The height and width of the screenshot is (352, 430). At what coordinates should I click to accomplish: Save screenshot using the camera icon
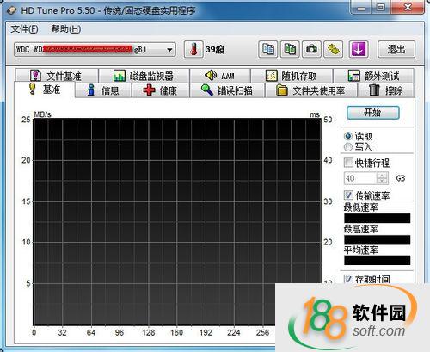311,49
